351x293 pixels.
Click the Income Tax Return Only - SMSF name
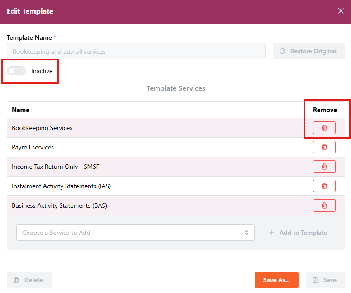point(55,167)
